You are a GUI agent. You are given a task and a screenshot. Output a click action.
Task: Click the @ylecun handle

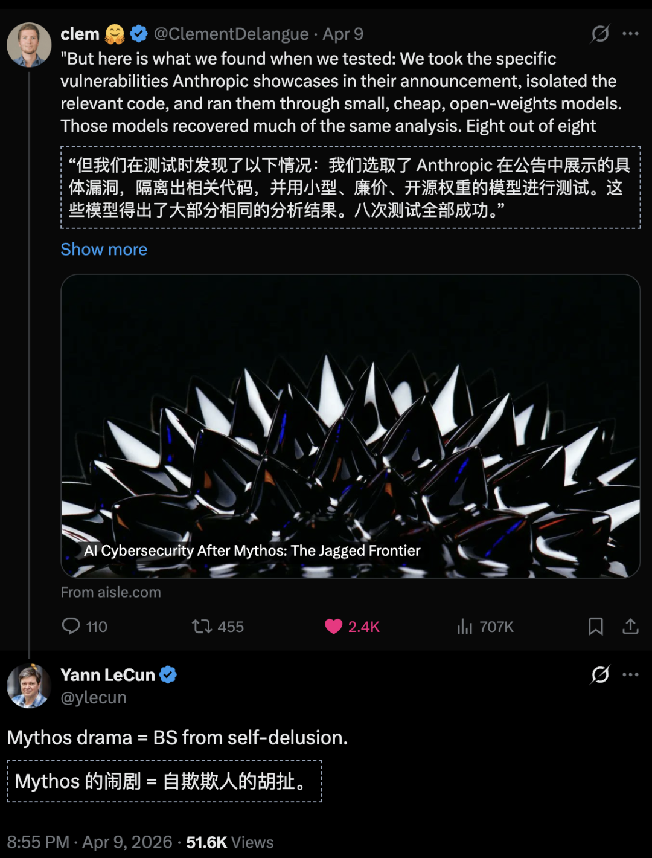coord(94,698)
